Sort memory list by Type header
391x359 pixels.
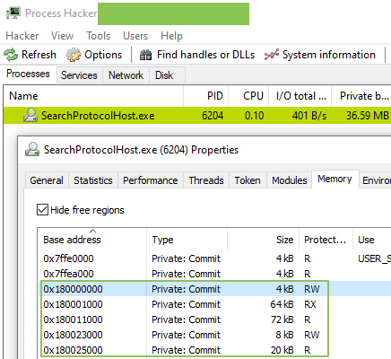pyautogui.click(x=187, y=240)
